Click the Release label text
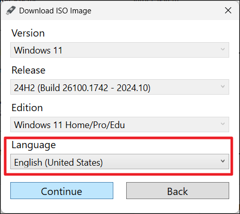Screen dimensions: 240x214 pyautogui.click(x=28, y=70)
